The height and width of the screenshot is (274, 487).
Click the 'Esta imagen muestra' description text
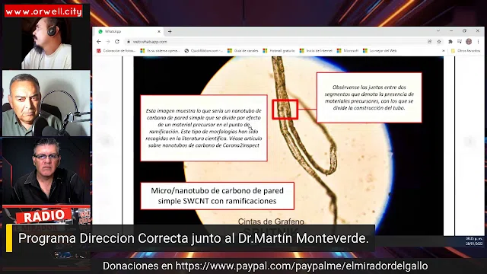204,128
